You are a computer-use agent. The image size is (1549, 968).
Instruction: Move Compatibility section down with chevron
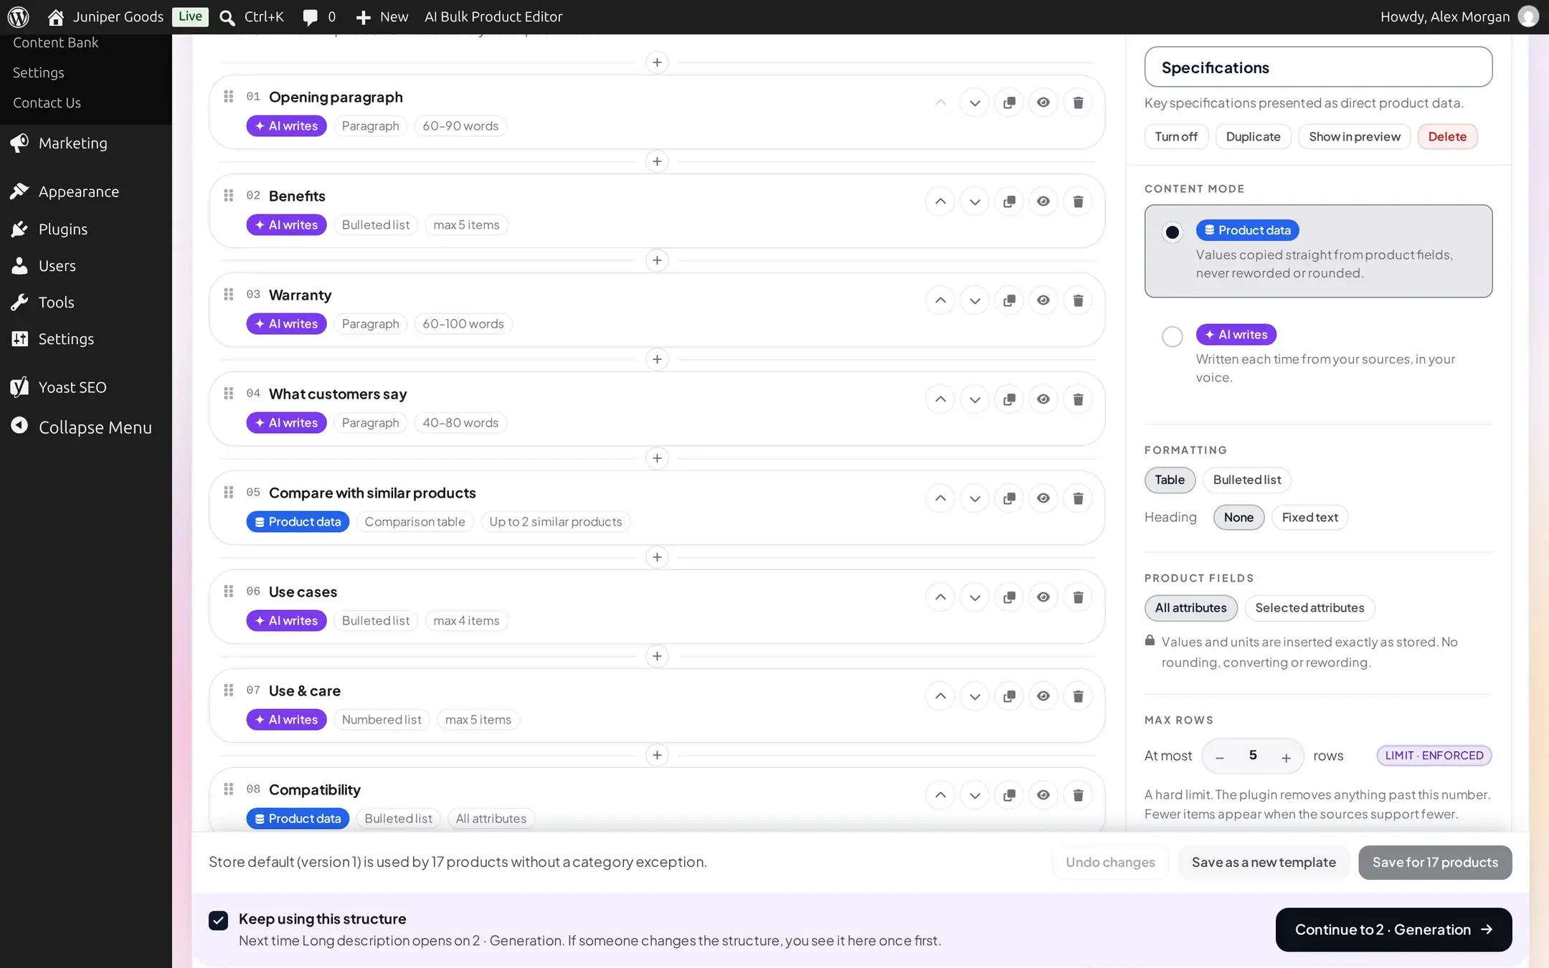(975, 795)
